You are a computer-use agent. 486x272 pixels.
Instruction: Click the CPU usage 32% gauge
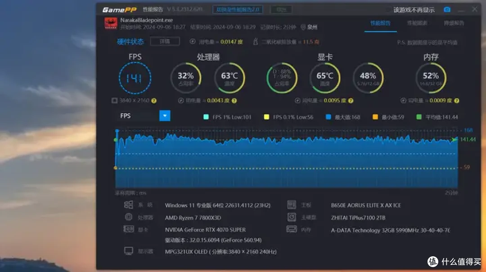click(186, 78)
